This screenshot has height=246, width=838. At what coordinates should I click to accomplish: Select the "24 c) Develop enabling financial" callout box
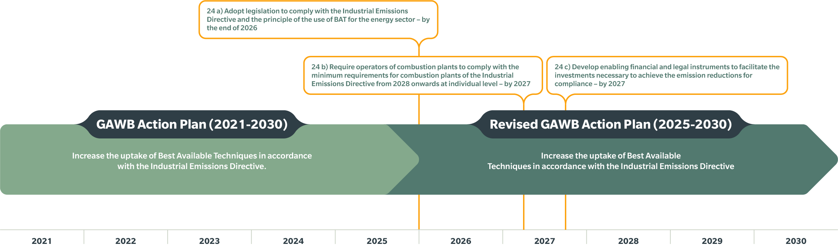click(x=667, y=75)
